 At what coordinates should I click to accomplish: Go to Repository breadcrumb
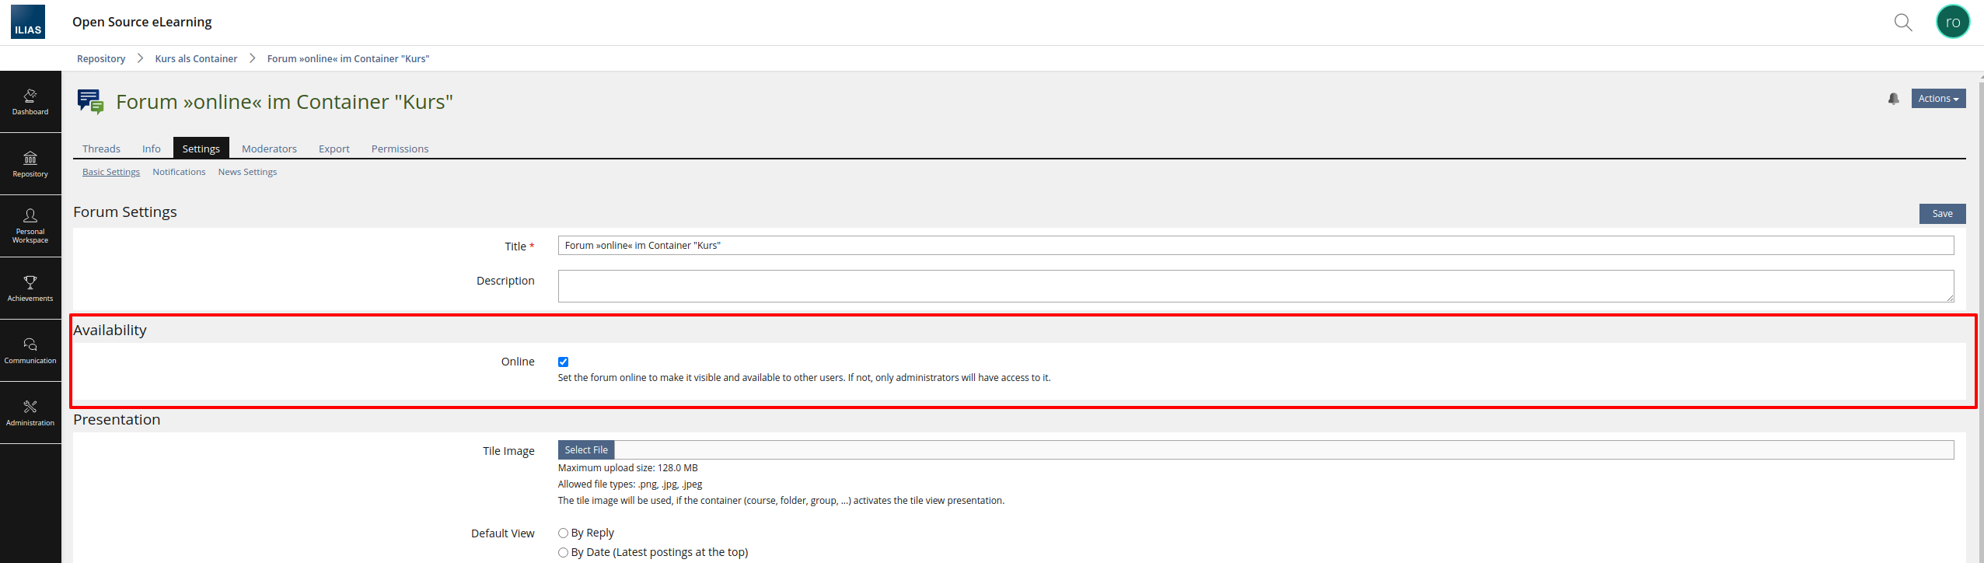click(x=101, y=58)
